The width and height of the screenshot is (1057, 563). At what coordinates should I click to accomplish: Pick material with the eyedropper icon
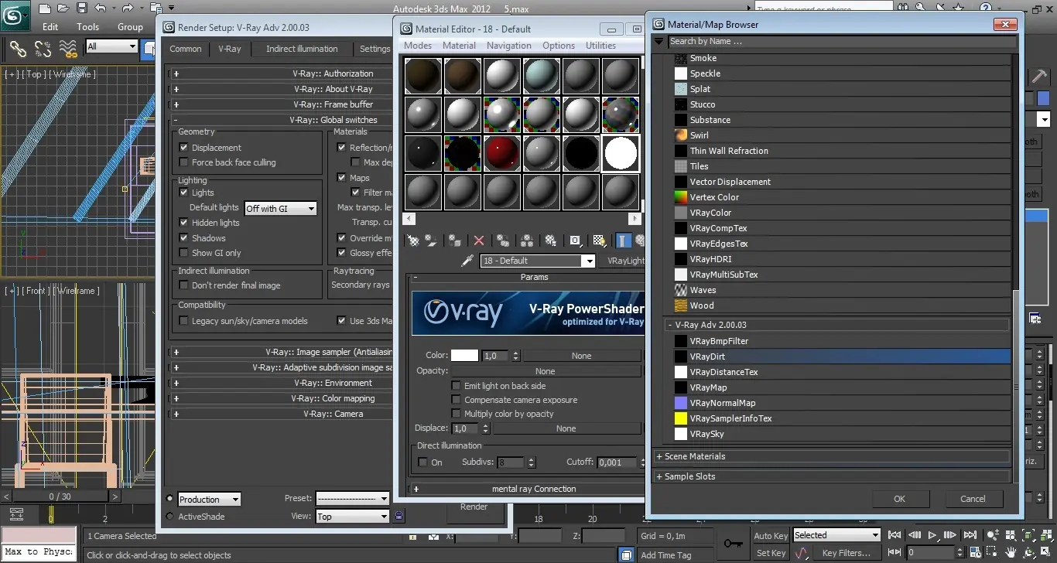(467, 261)
